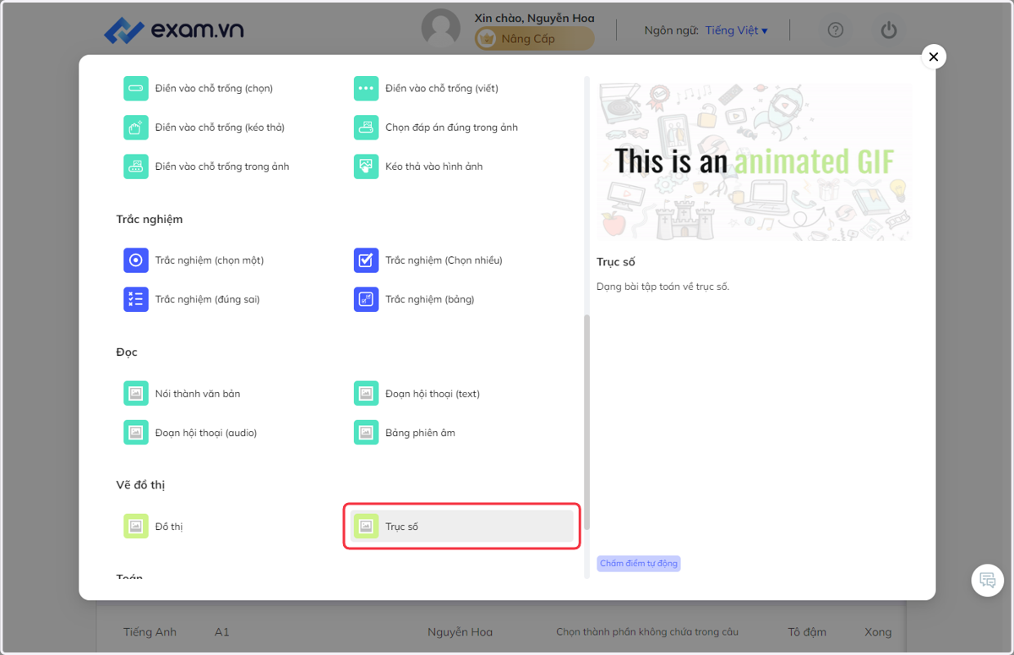
Task: Click the exam.vn logo
Action: coord(174,30)
